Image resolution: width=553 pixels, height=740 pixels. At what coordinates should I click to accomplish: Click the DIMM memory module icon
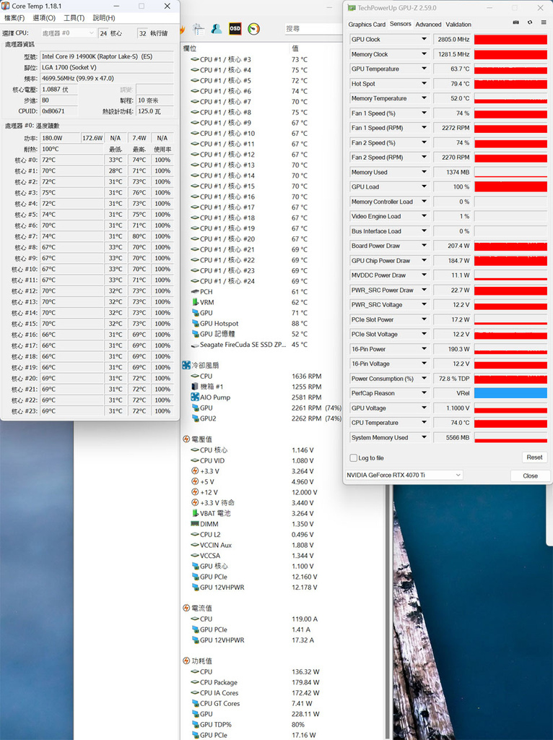pos(195,524)
